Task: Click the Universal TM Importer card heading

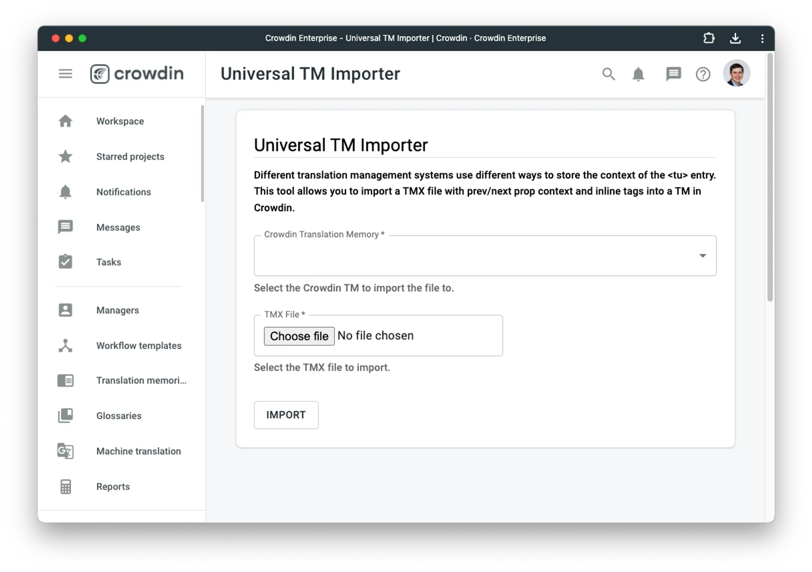Action: 341,145
